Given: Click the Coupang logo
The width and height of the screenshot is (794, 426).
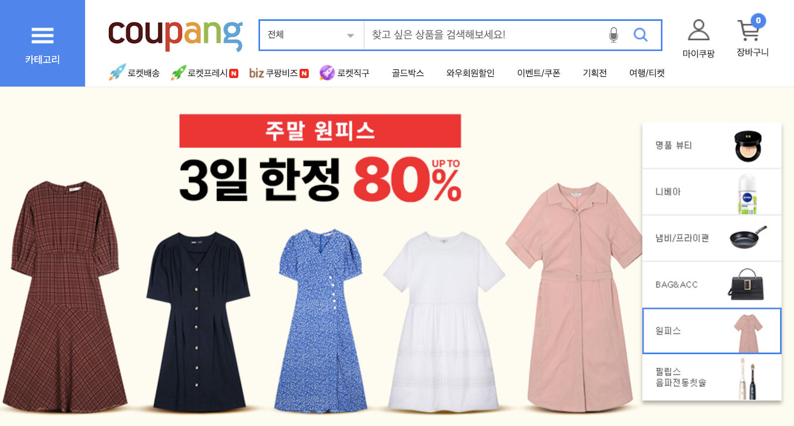Looking at the screenshot, I should (x=175, y=35).
